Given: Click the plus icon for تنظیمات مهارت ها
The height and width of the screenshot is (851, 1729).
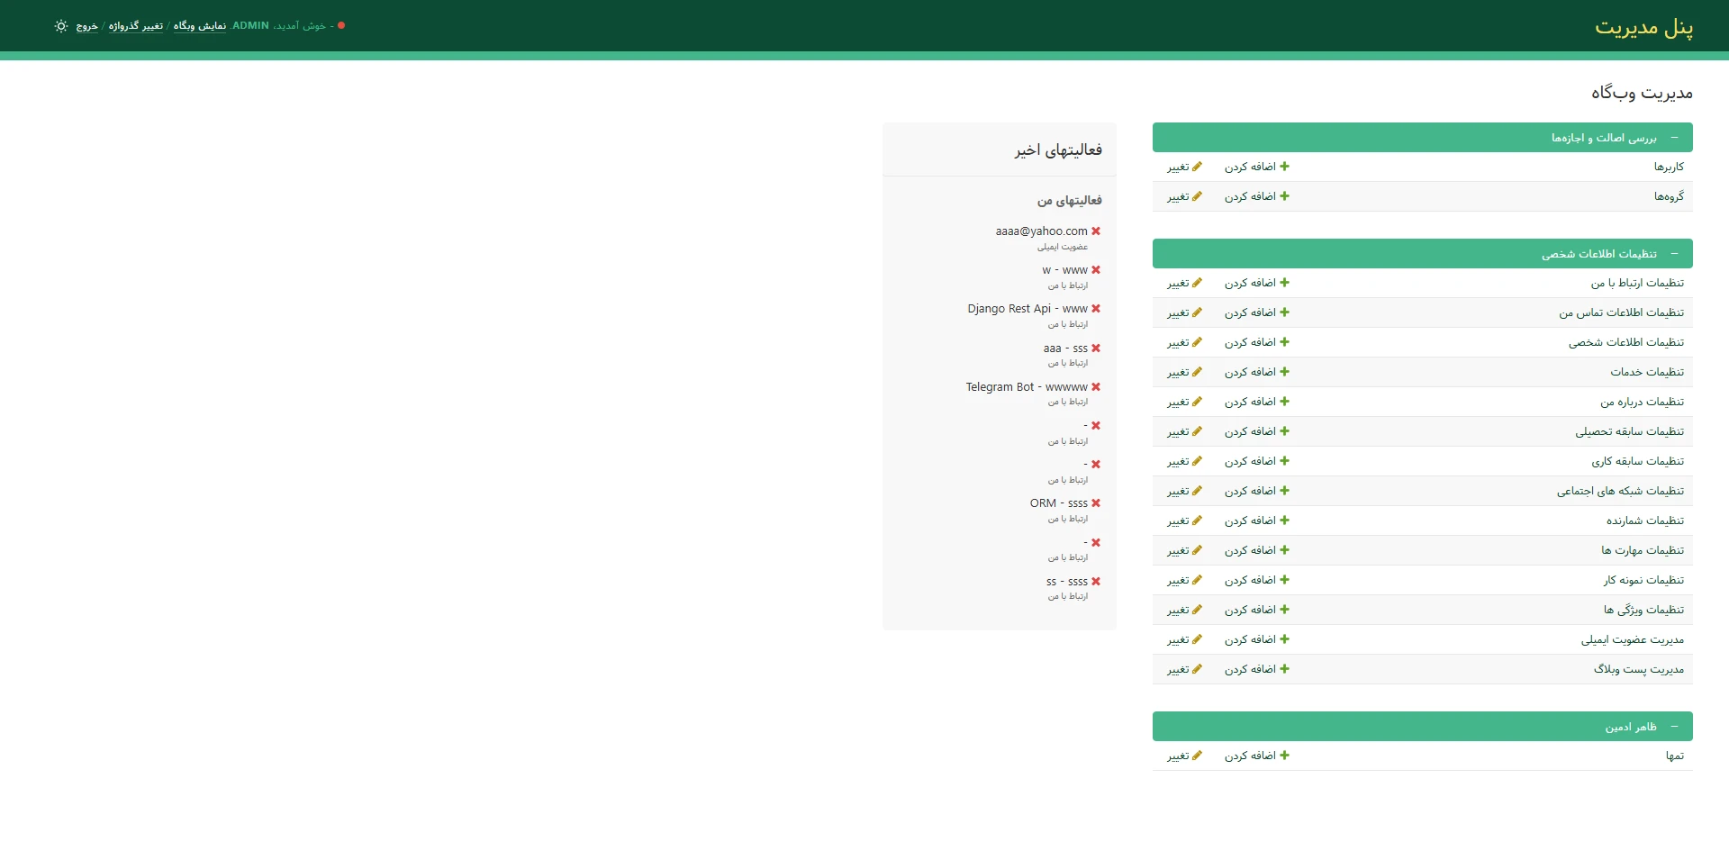Looking at the screenshot, I should tap(1284, 550).
